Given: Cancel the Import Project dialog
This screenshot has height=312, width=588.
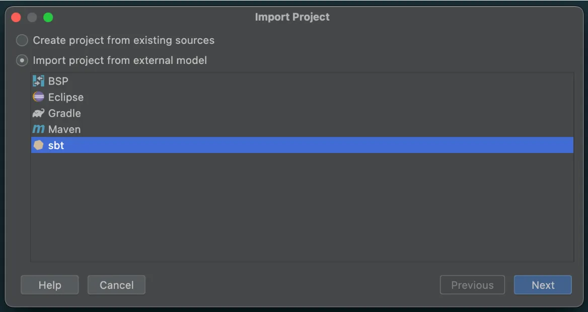Looking at the screenshot, I should pyautogui.click(x=116, y=285).
